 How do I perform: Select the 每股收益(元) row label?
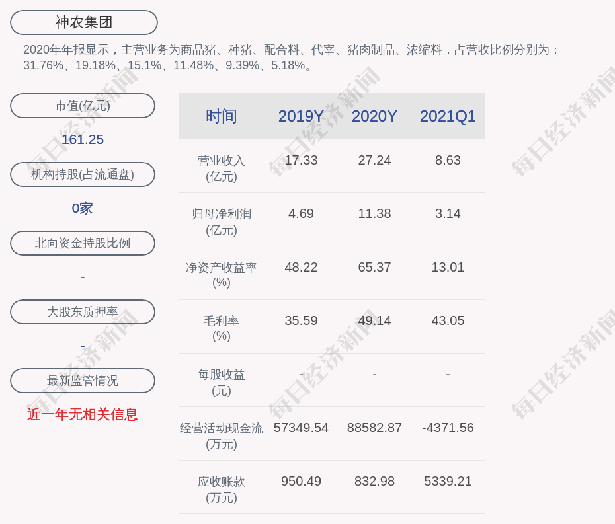click(x=222, y=383)
